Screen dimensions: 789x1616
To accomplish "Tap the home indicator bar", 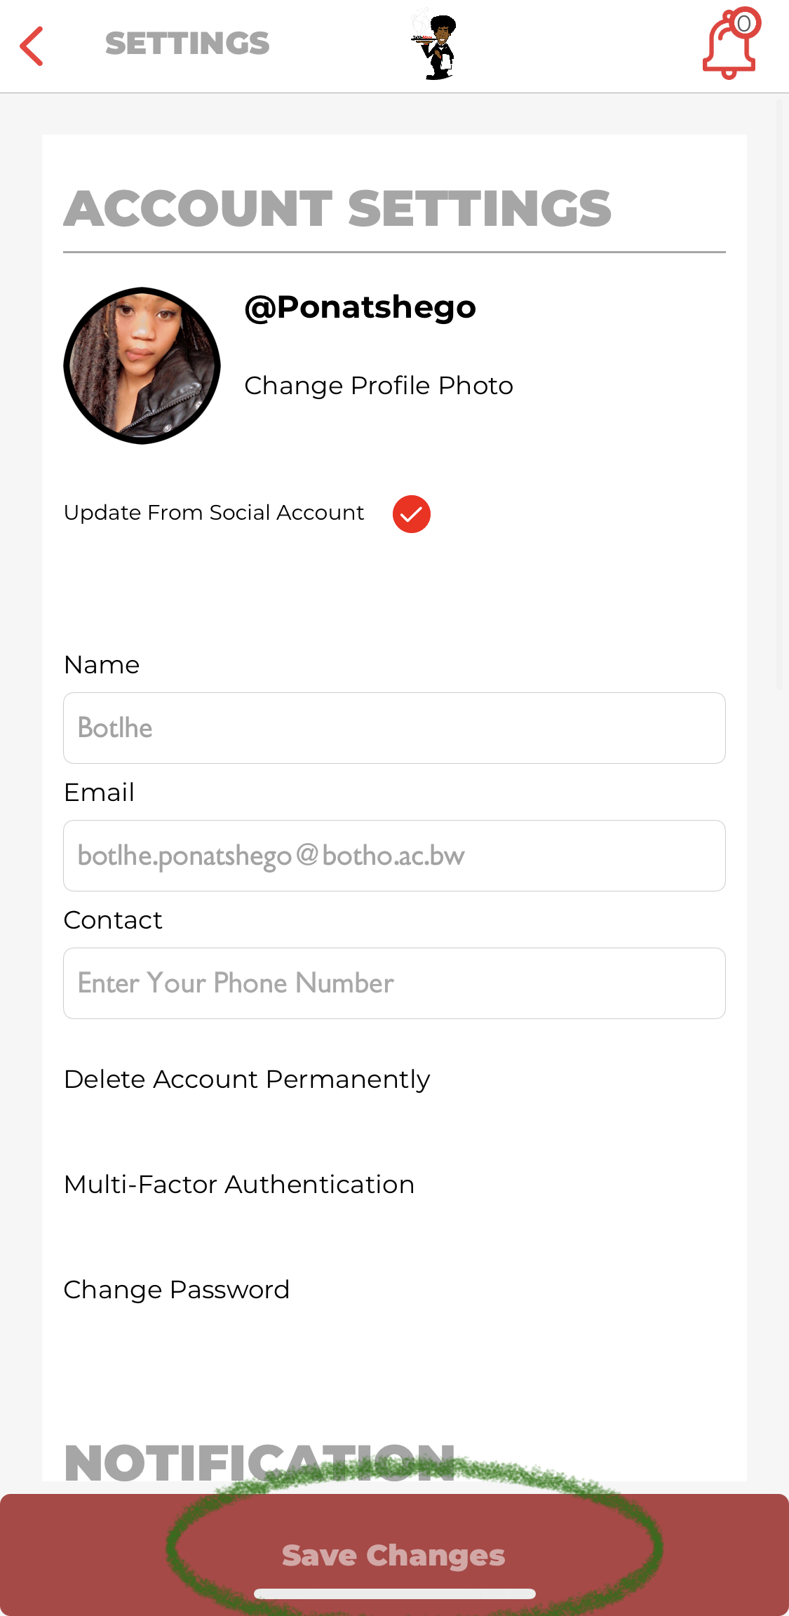I will tap(394, 1594).
